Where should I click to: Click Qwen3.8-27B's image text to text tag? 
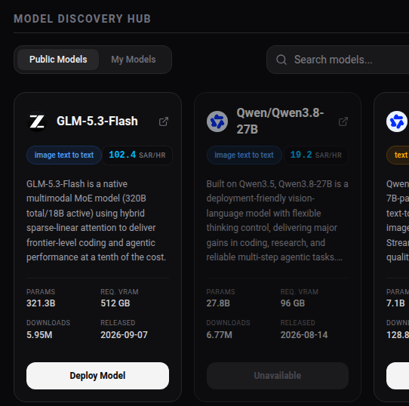(x=244, y=155)
